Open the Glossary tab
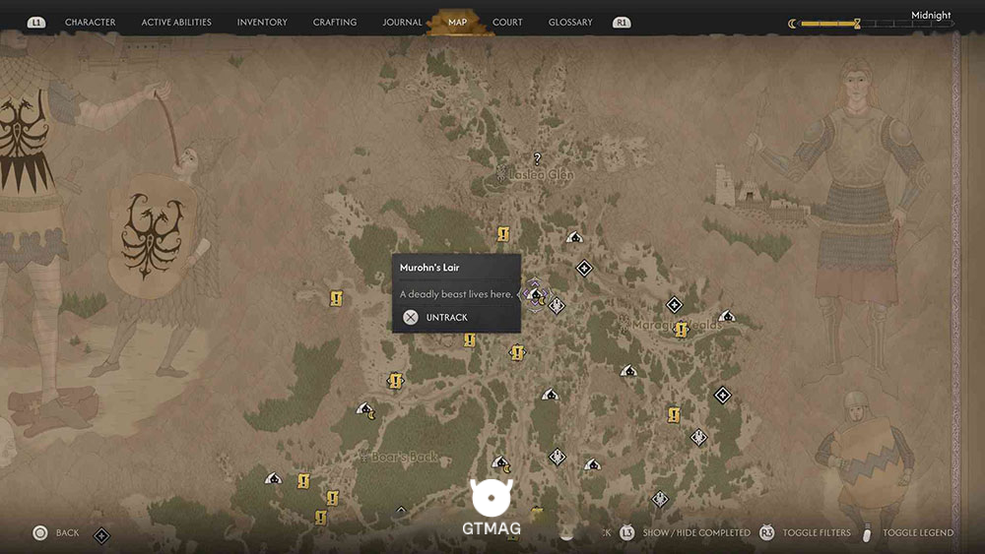 (570, 22)
